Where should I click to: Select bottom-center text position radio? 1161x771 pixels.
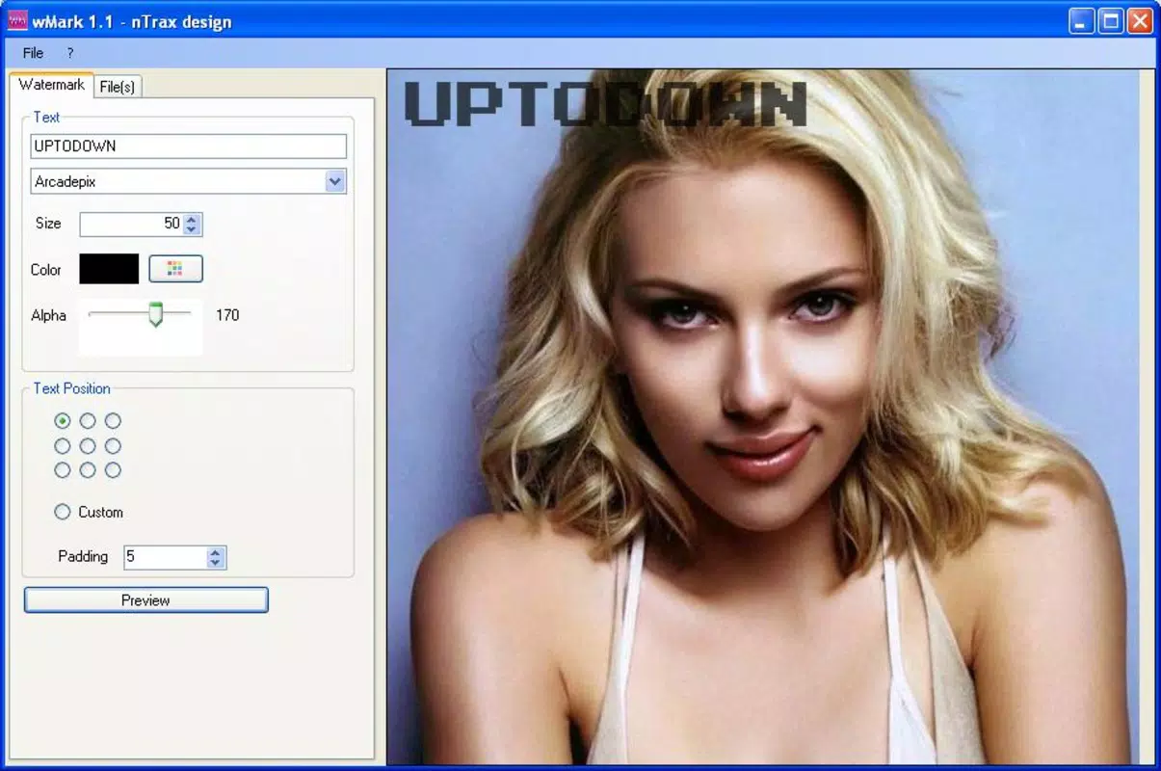click(x=88, y=470)
